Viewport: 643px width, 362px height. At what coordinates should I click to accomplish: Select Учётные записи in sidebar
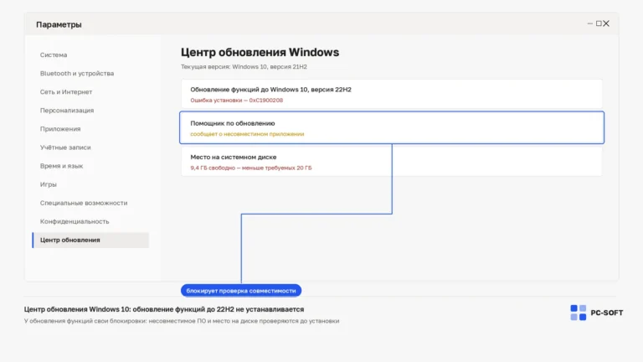tap(65, 147)
